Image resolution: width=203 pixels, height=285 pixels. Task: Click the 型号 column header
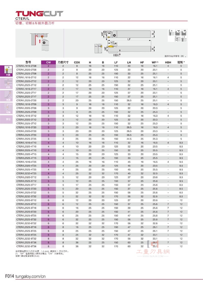pyautogui.click(x=28, y=62)
